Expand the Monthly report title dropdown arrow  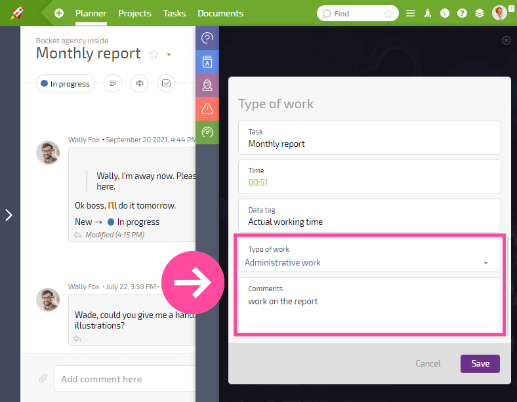pos(169,54)
